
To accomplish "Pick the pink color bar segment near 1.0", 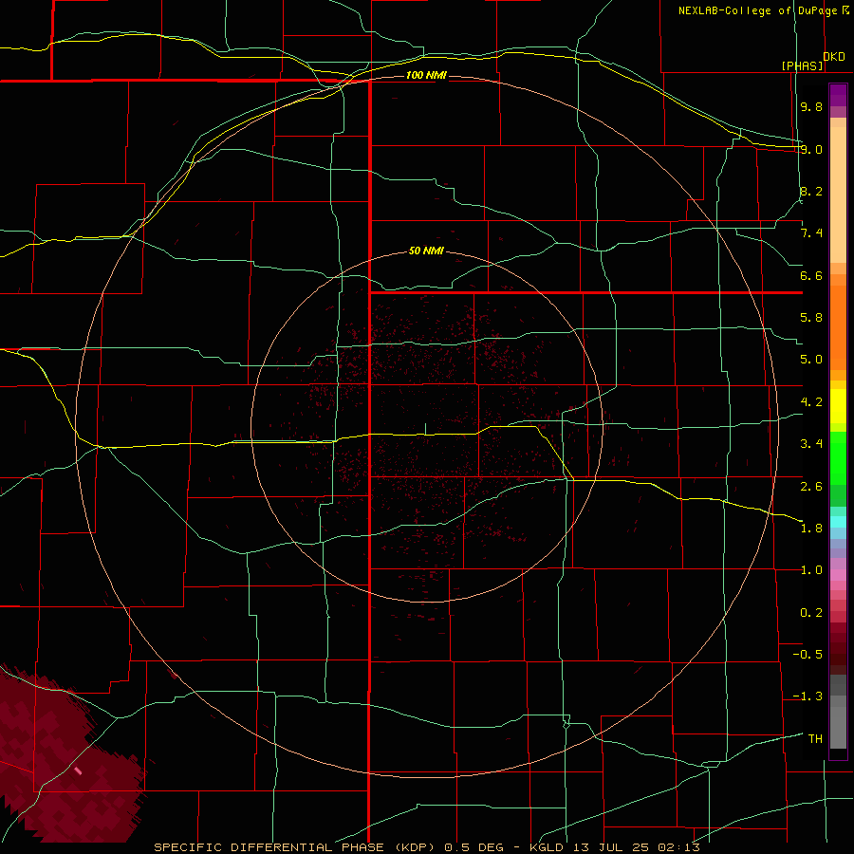I will point(838,575).
